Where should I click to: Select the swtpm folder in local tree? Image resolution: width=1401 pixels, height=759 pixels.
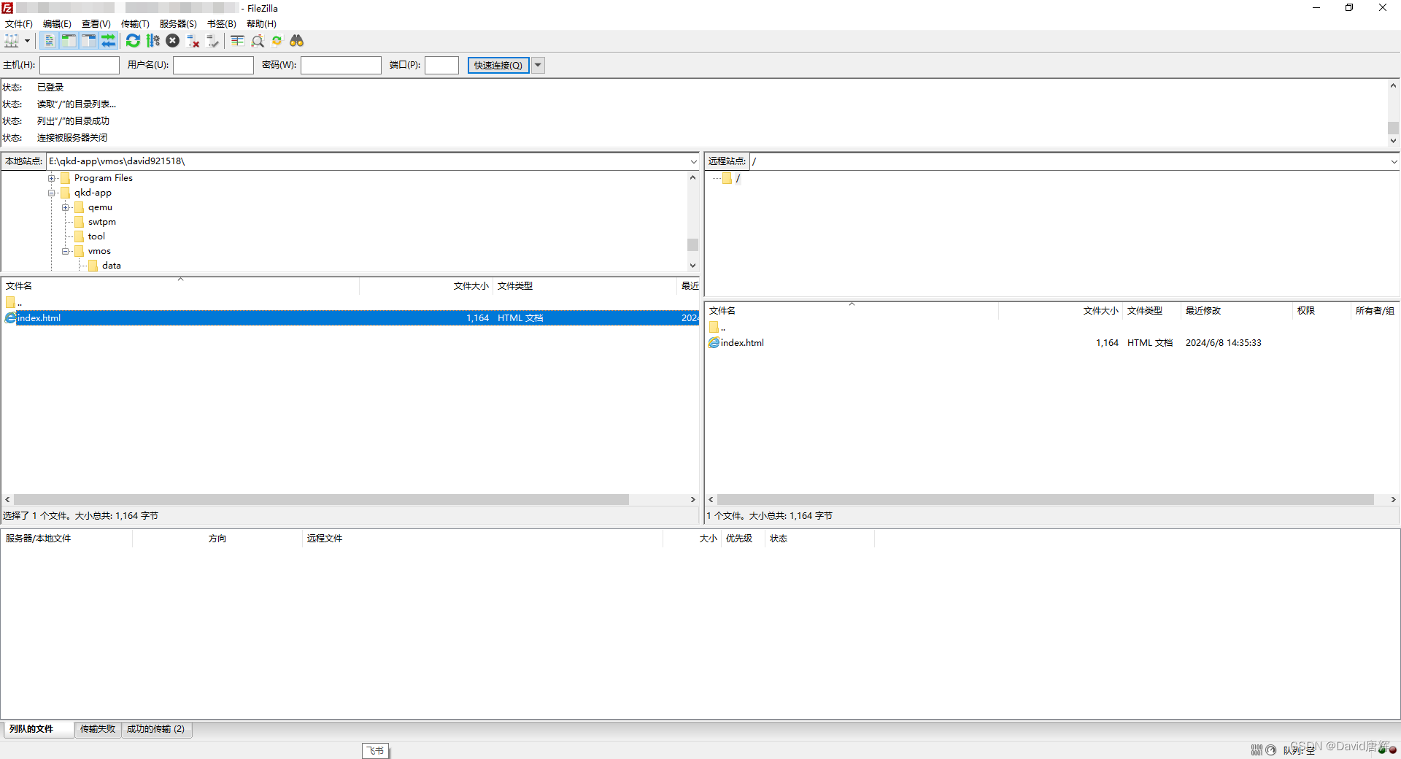point(102,222)
